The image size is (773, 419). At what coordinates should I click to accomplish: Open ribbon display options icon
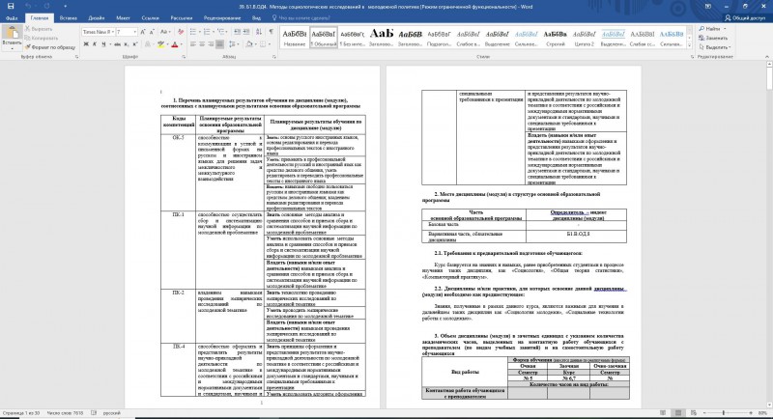[x=708, y=7]
